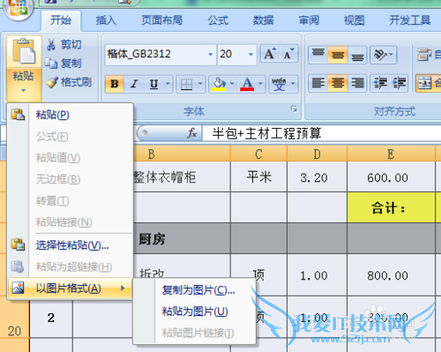Open the underline style dropdown arrow

pyautogui.click(x=168, y=84)
